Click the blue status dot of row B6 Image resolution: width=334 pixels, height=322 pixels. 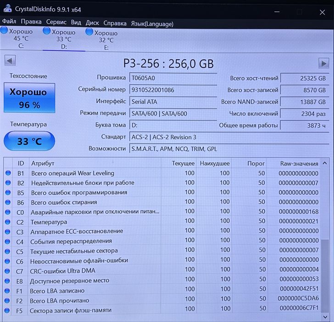(8, 202)
